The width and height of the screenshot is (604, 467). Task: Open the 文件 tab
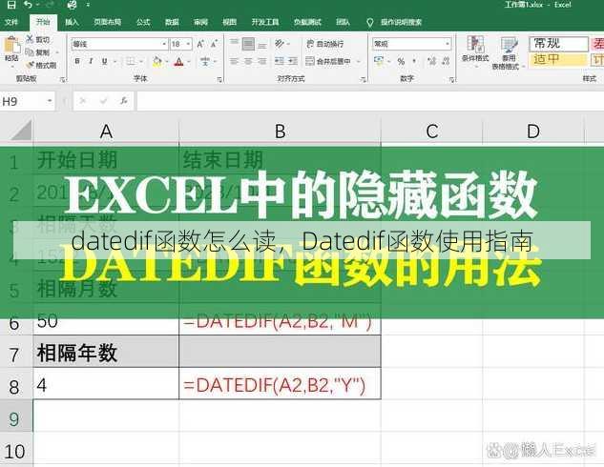[11, 22]
